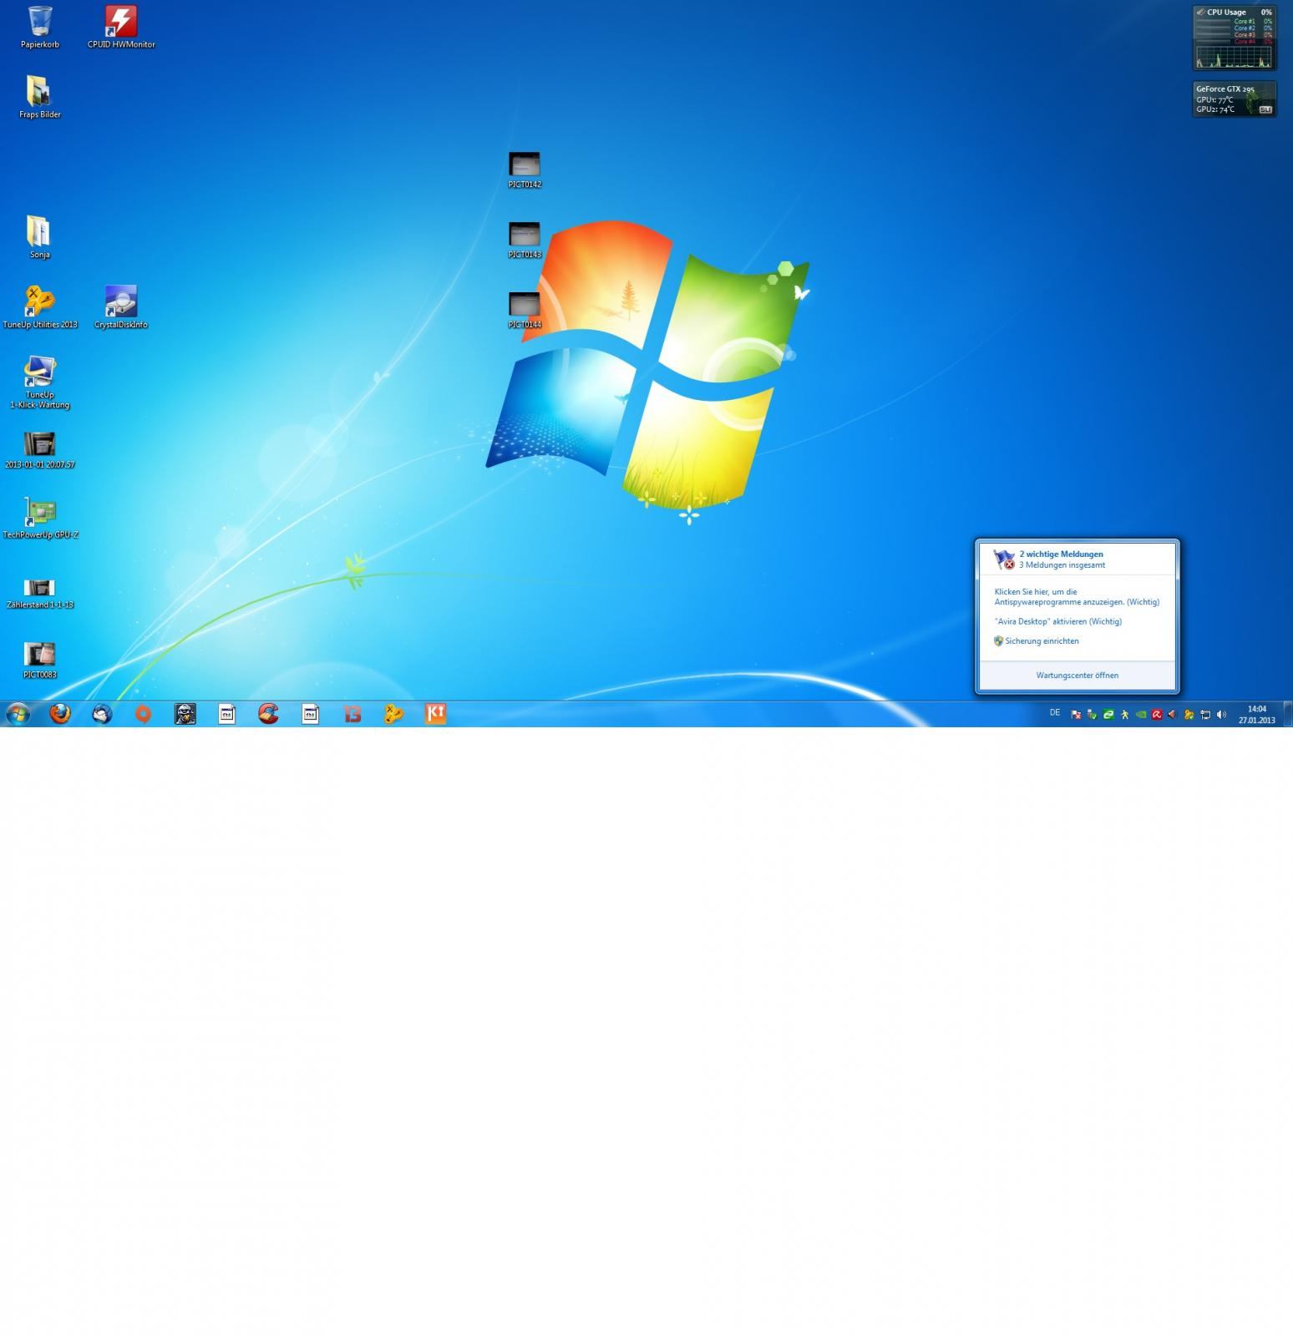
Task: Select the Zählerstand 1-1-13 image file
Action: 39,593
